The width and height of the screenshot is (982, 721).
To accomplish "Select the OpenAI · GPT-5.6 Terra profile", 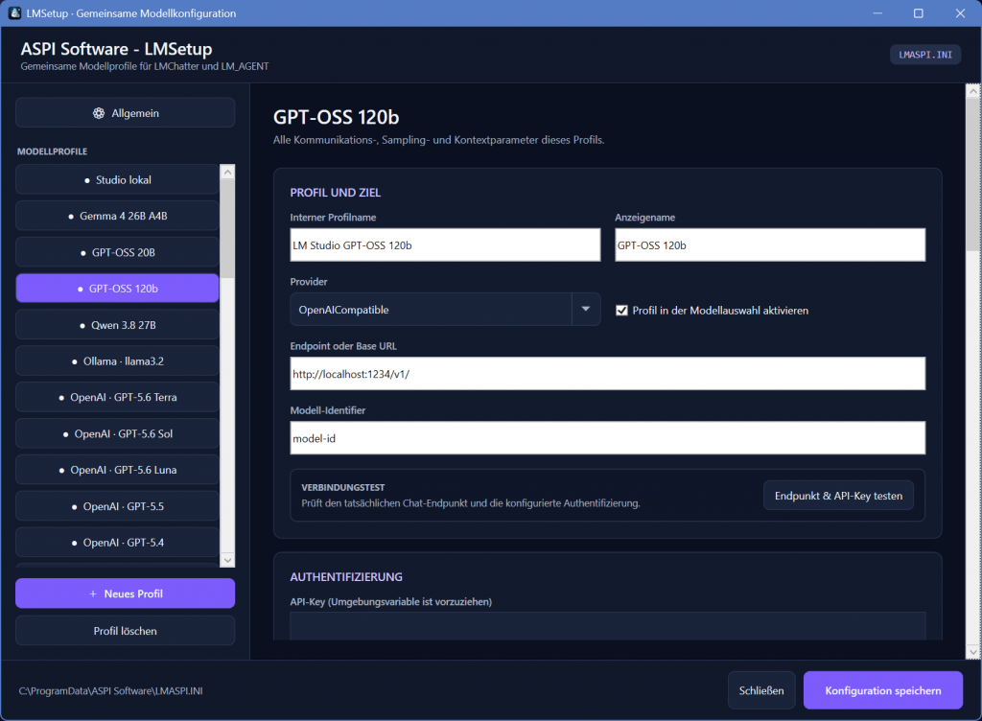I will click(117, 398).
